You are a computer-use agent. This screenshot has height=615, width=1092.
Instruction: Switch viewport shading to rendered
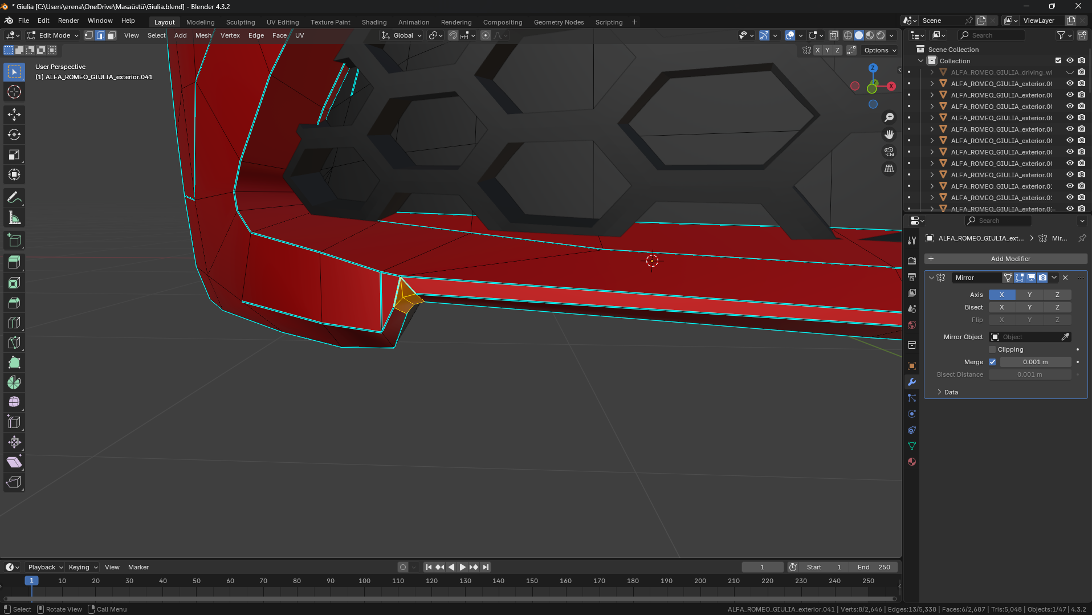tap(881, 35)
